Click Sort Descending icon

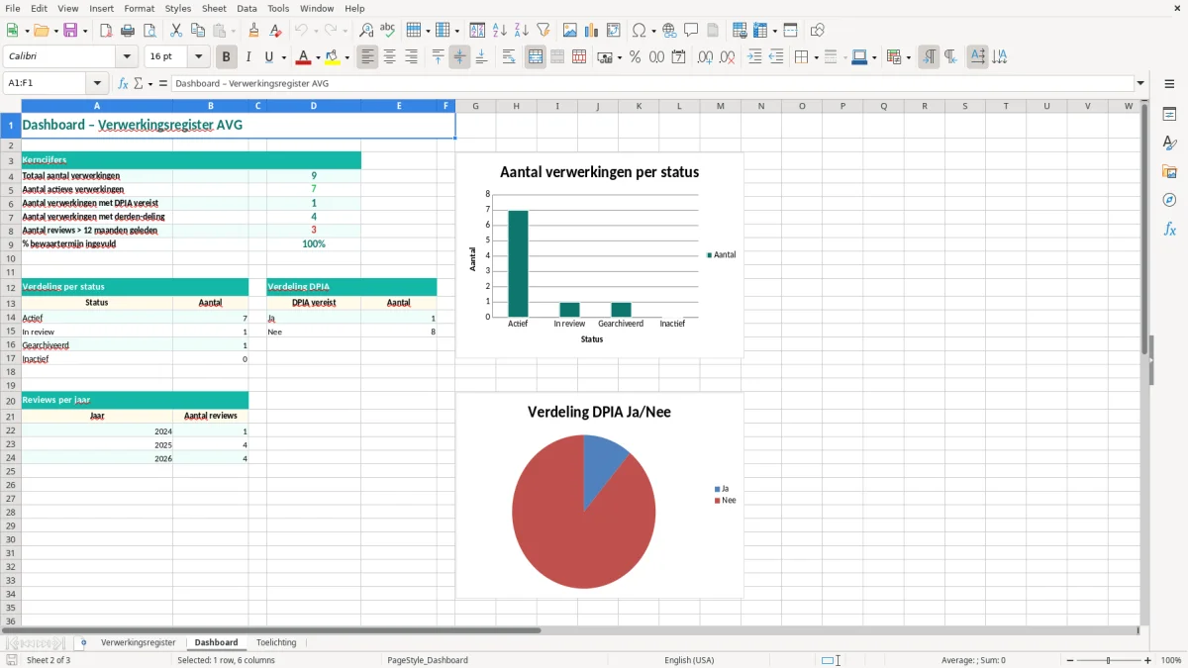(522, 31)
